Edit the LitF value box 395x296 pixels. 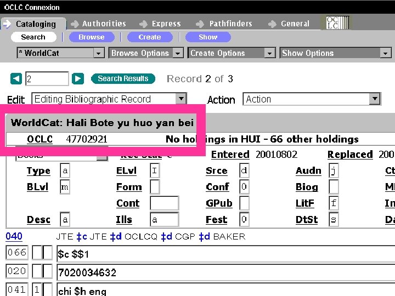pyautogui.click(x=334, y=203)
